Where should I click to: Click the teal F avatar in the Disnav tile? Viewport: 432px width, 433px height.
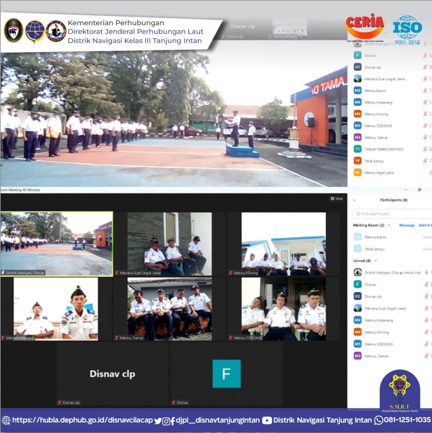[226, 374]
